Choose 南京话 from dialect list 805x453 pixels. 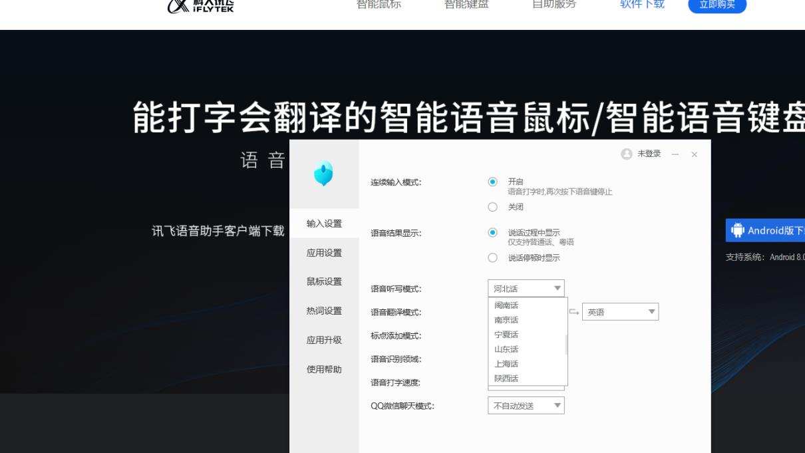pyautogui.click(x=526, y=320)
